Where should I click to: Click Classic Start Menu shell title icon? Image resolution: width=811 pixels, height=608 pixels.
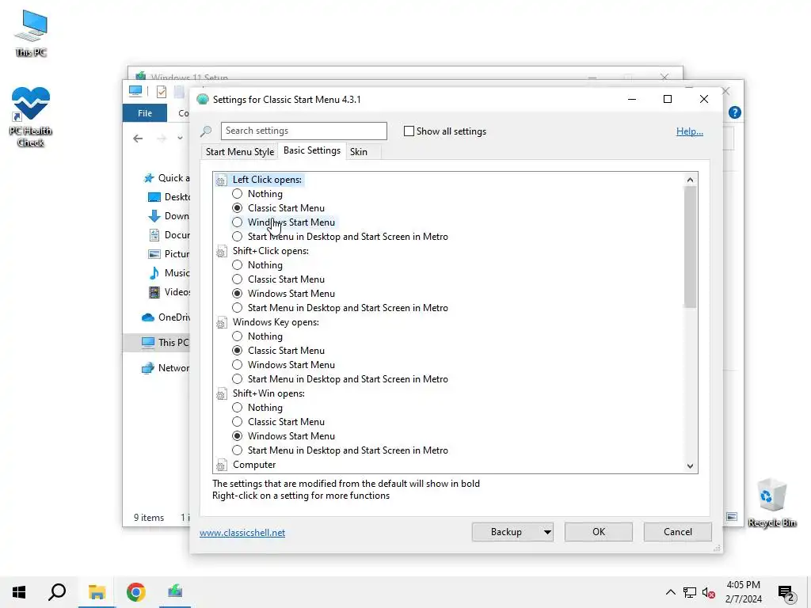(x=203, y=99)
